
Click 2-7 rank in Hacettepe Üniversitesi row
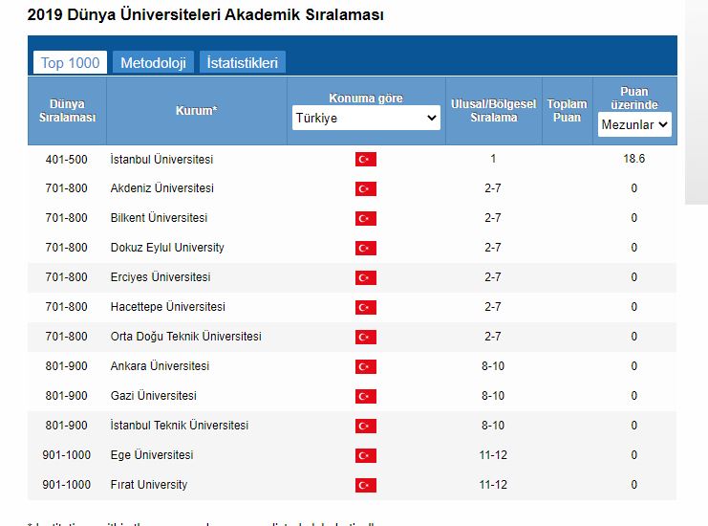click(x=493, y=307)
